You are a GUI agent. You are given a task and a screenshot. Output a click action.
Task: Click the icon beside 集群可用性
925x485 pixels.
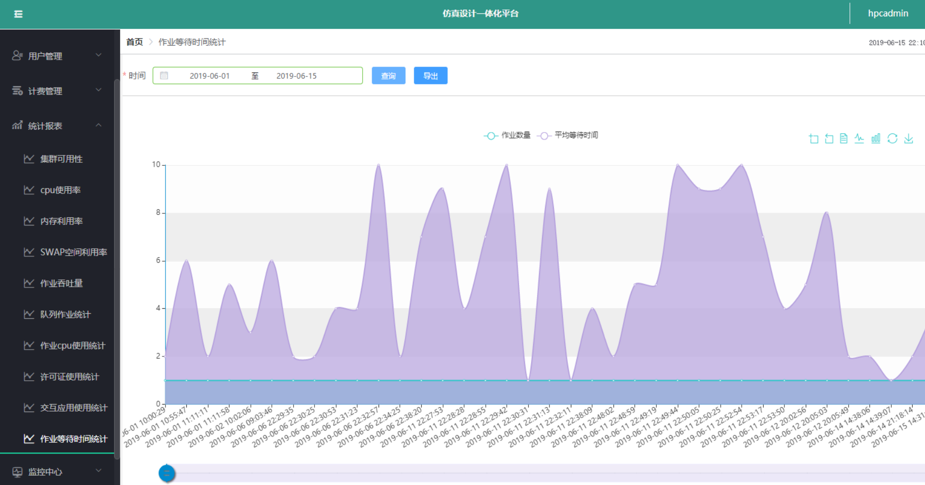tap(29, 159)
